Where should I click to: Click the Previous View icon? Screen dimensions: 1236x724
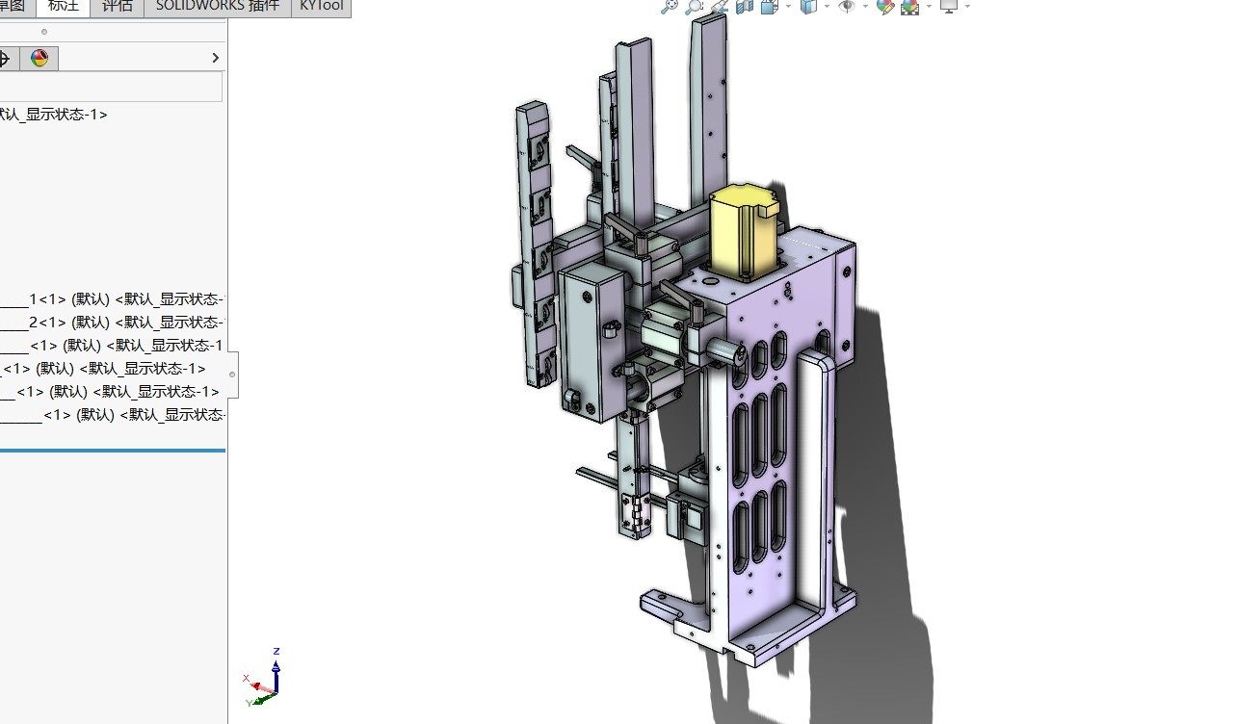(719, 7)
